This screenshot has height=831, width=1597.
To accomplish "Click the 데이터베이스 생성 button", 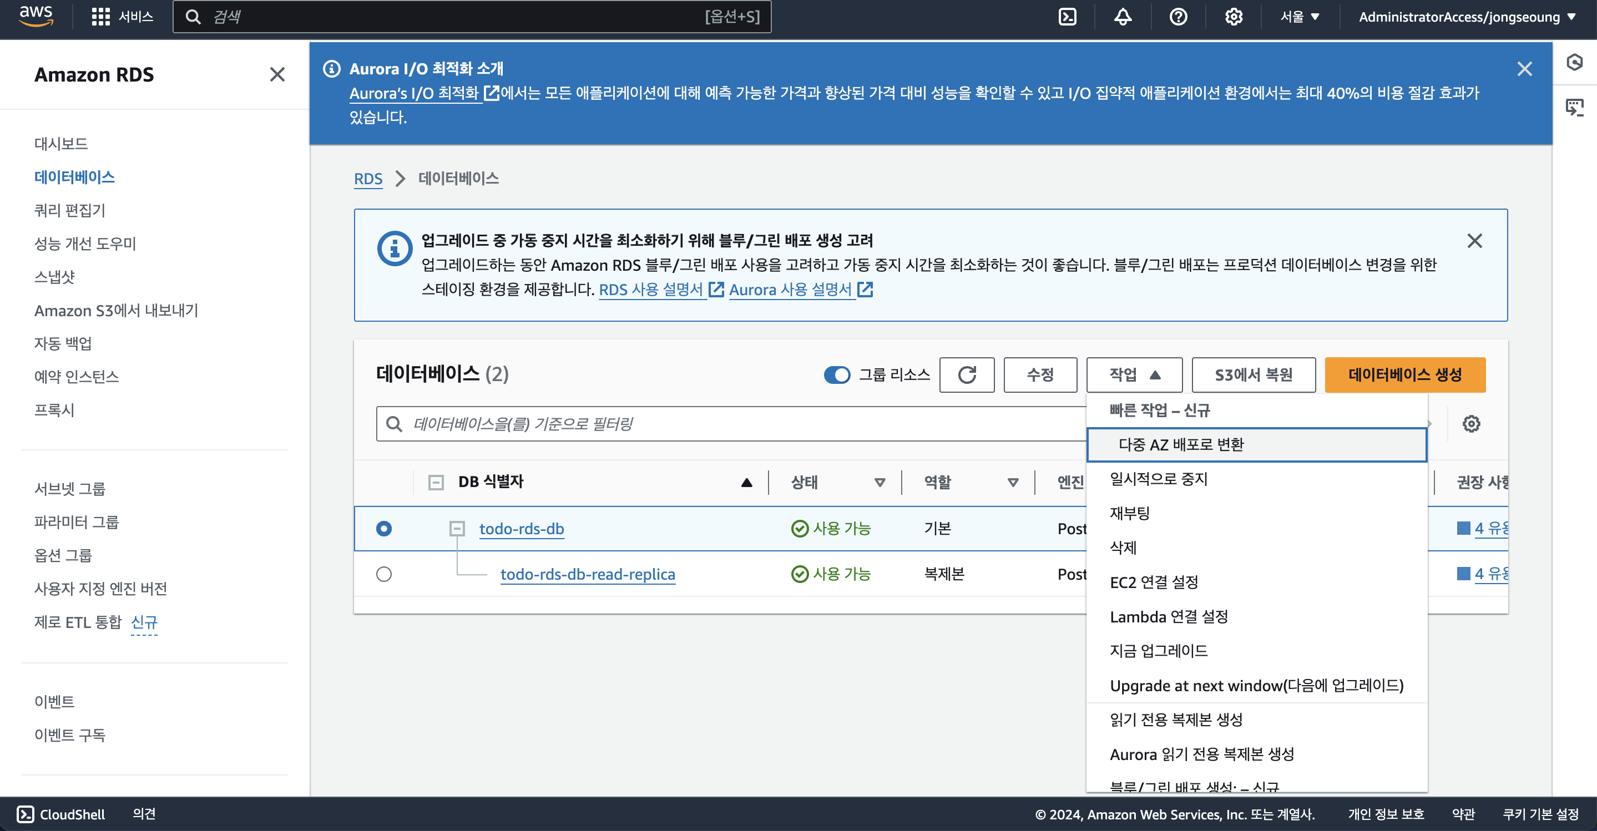I will click(1405, 375).
